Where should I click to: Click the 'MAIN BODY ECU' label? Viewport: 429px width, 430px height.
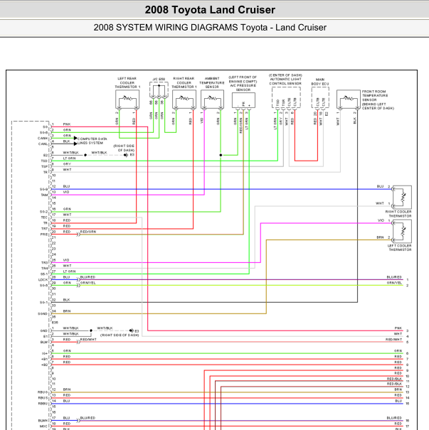pyautogui.click(x=320, y=82)
